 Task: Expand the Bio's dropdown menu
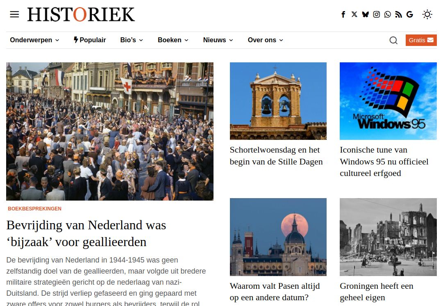coord(132,40)
